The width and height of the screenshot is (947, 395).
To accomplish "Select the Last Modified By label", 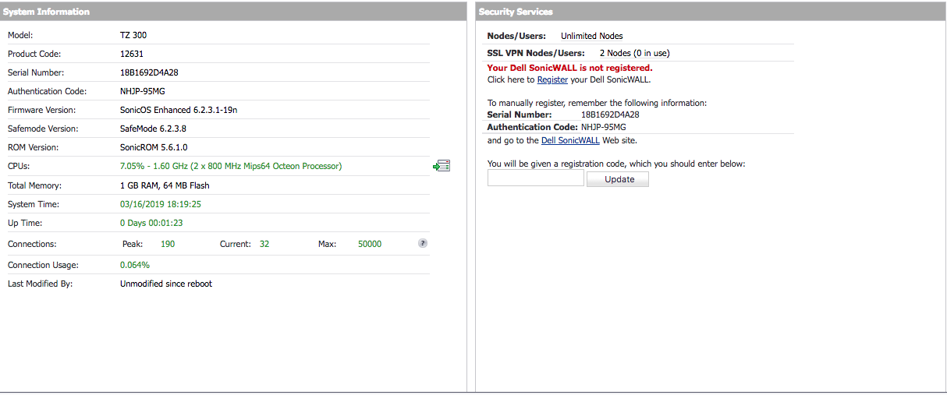I will [x=40, y=284].
